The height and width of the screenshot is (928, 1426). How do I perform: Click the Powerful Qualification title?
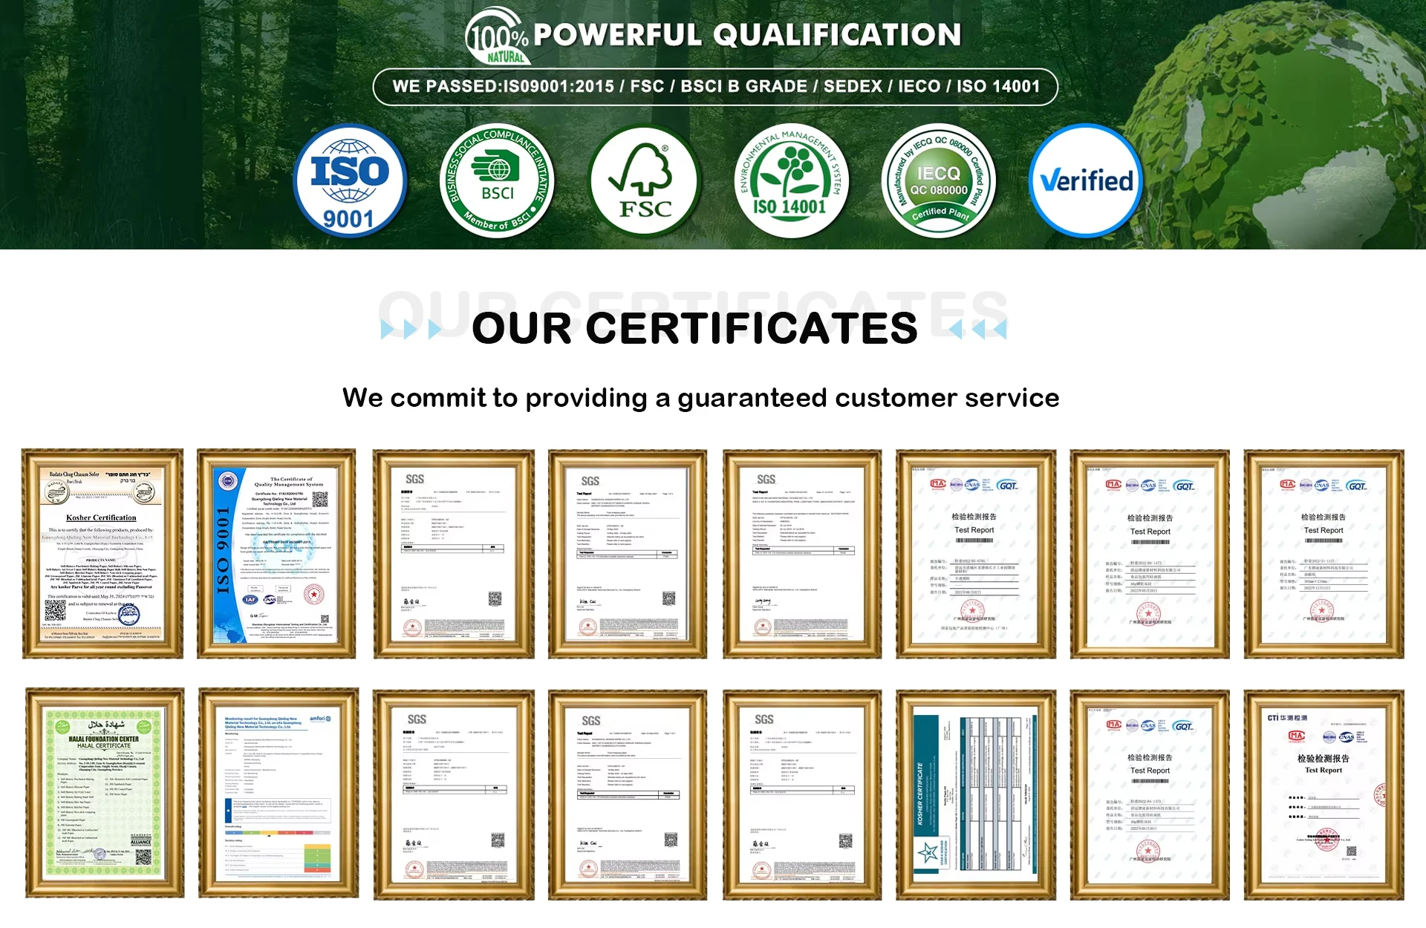click(x=746, y=35)
